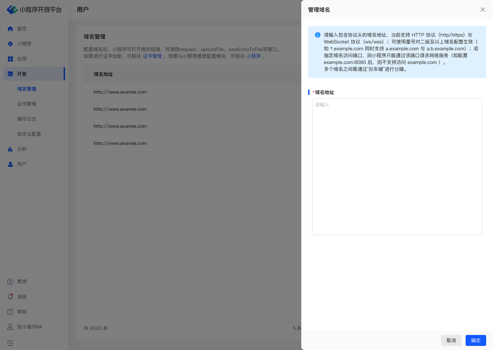Click the platform logo at top left
This screenshot has width=493, height=350.
coord(12,10)
